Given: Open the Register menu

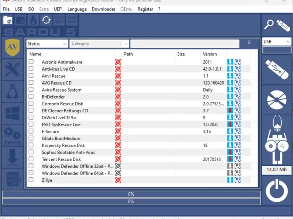Looking at the screenshot, I should coord(145,9).
